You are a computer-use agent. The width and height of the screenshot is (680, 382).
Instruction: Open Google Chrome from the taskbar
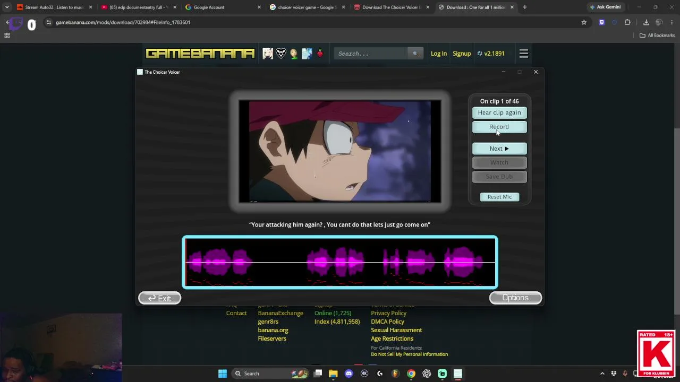411,374
